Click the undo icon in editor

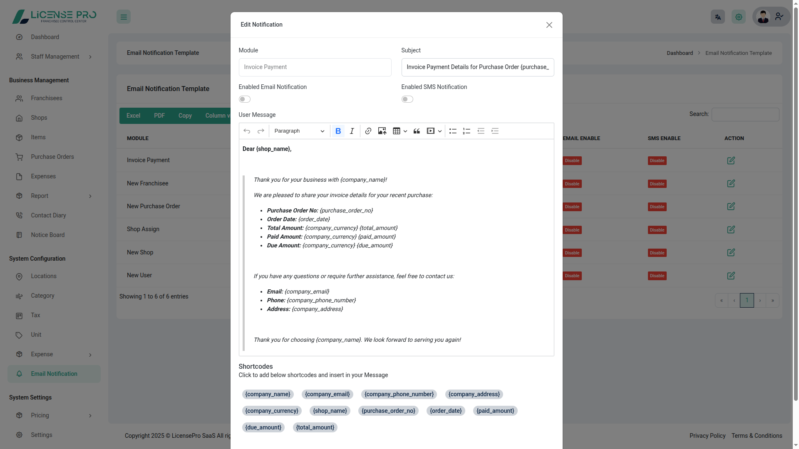coord(247,131)
